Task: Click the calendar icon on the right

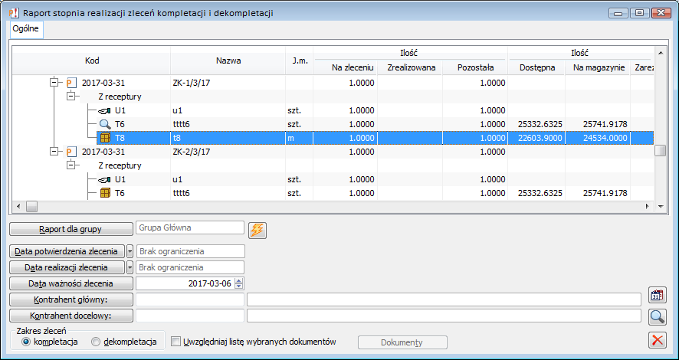Action: point(656,296)
